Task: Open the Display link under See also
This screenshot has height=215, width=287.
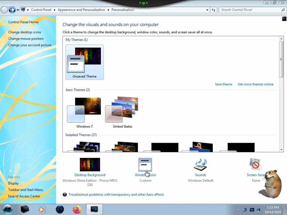Action: [x=13, y=183]
